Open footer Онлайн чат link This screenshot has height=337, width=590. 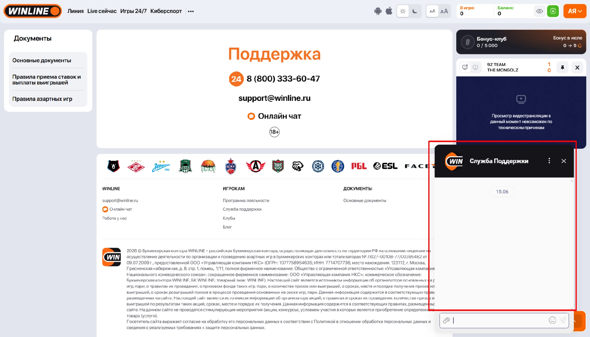pos(117,209)
